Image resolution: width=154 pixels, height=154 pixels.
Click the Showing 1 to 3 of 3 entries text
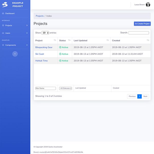pyautogui.click(x=49, y=96)
